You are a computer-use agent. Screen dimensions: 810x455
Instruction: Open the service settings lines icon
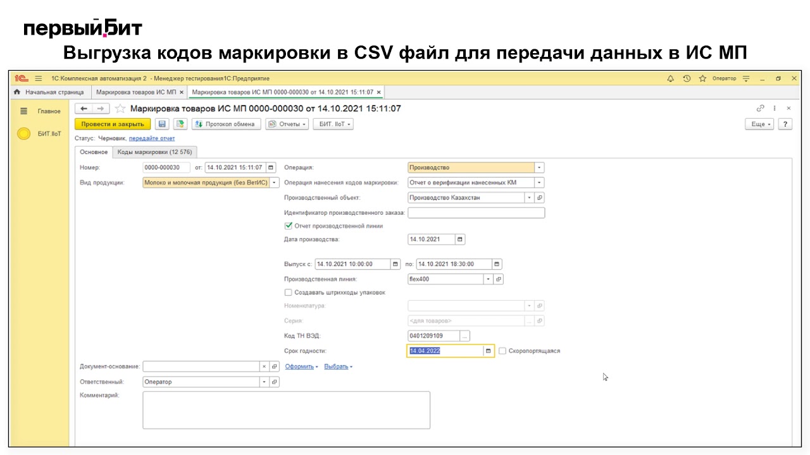(746, 78)
